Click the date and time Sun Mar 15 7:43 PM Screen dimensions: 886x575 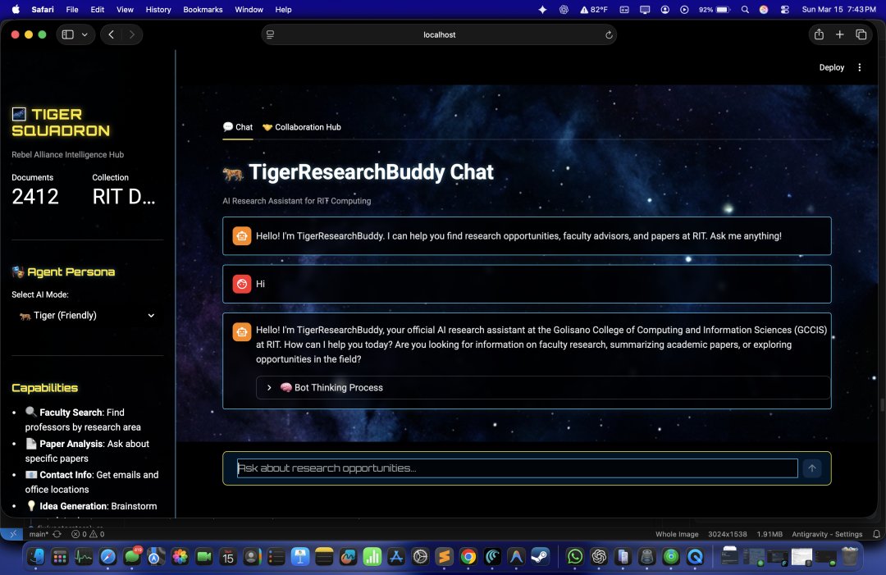[x=838, y=10]
